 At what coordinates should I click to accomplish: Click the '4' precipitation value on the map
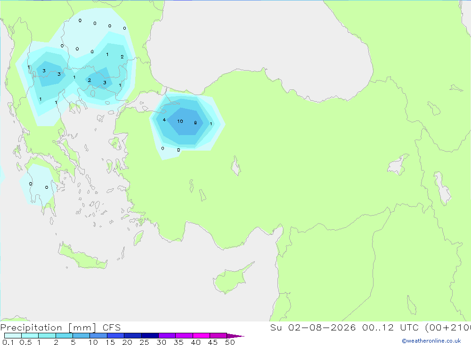coord(164,120)
